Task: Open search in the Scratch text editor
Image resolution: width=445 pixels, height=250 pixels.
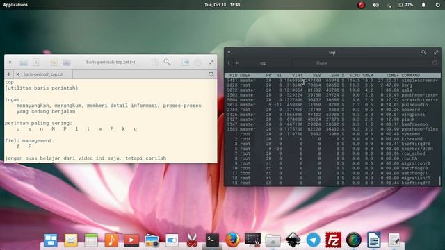Action: point(167,62)
